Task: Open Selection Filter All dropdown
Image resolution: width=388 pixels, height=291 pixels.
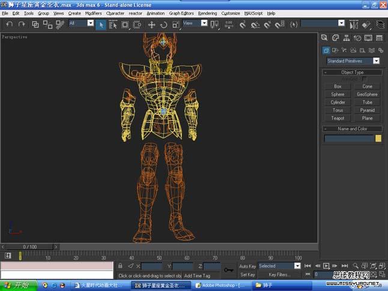Action: (91, 23)
